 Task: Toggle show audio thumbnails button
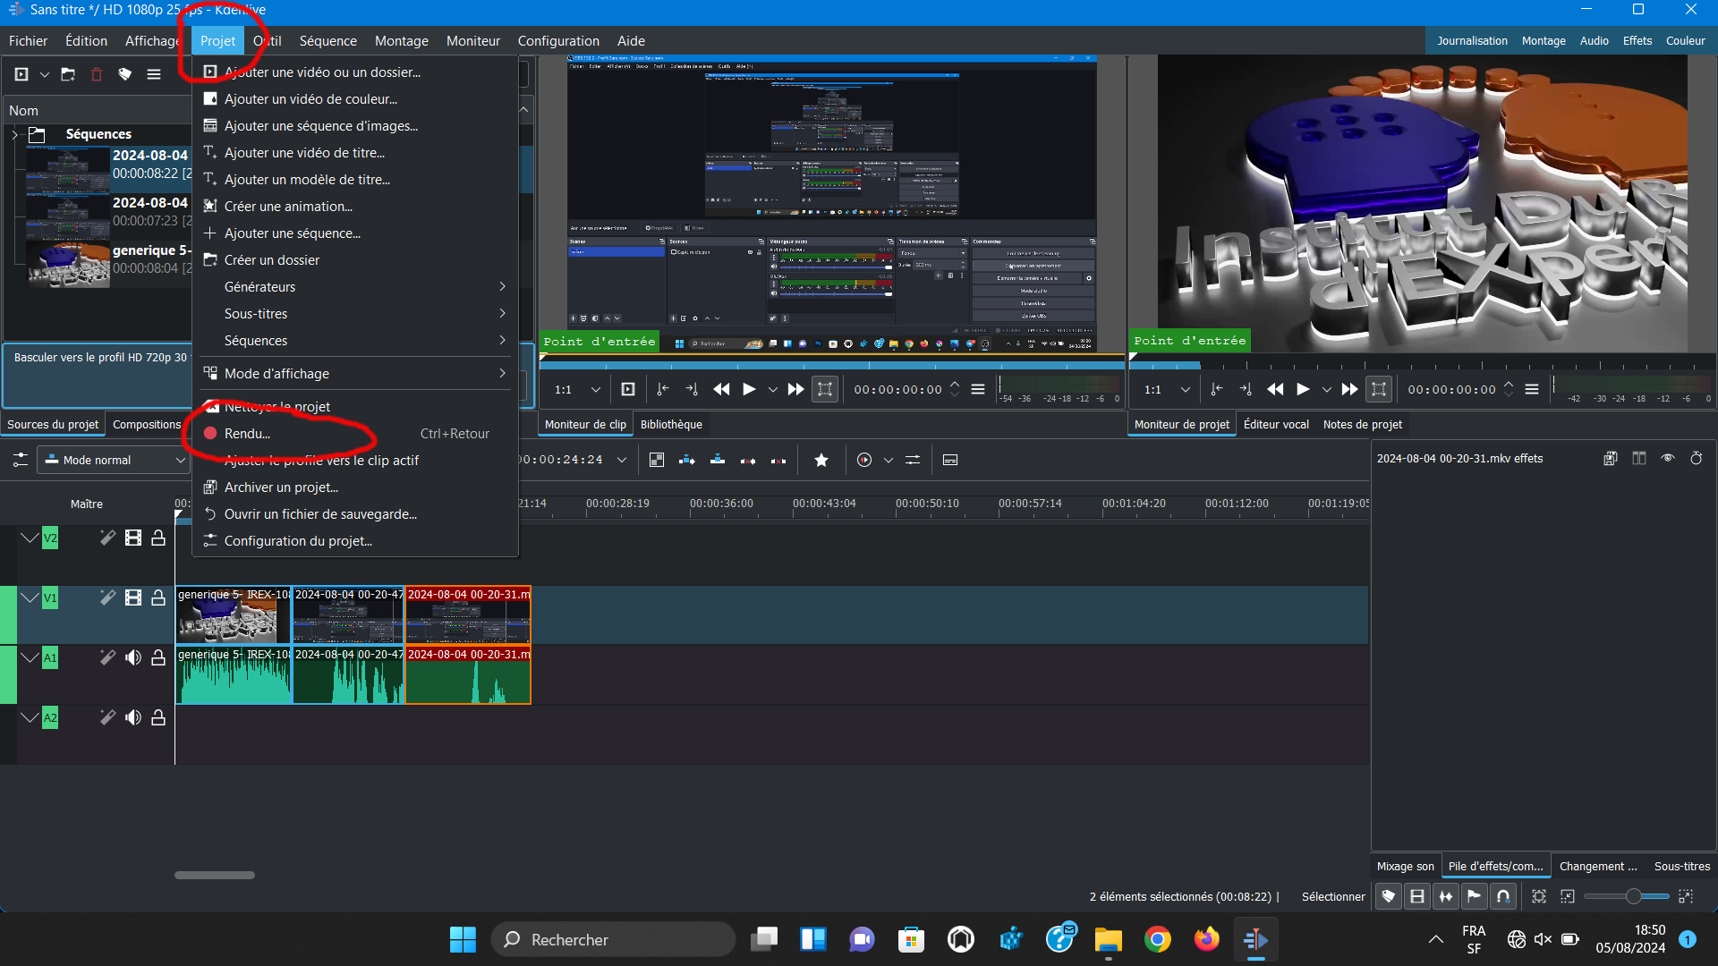[x=1446, y=895]
